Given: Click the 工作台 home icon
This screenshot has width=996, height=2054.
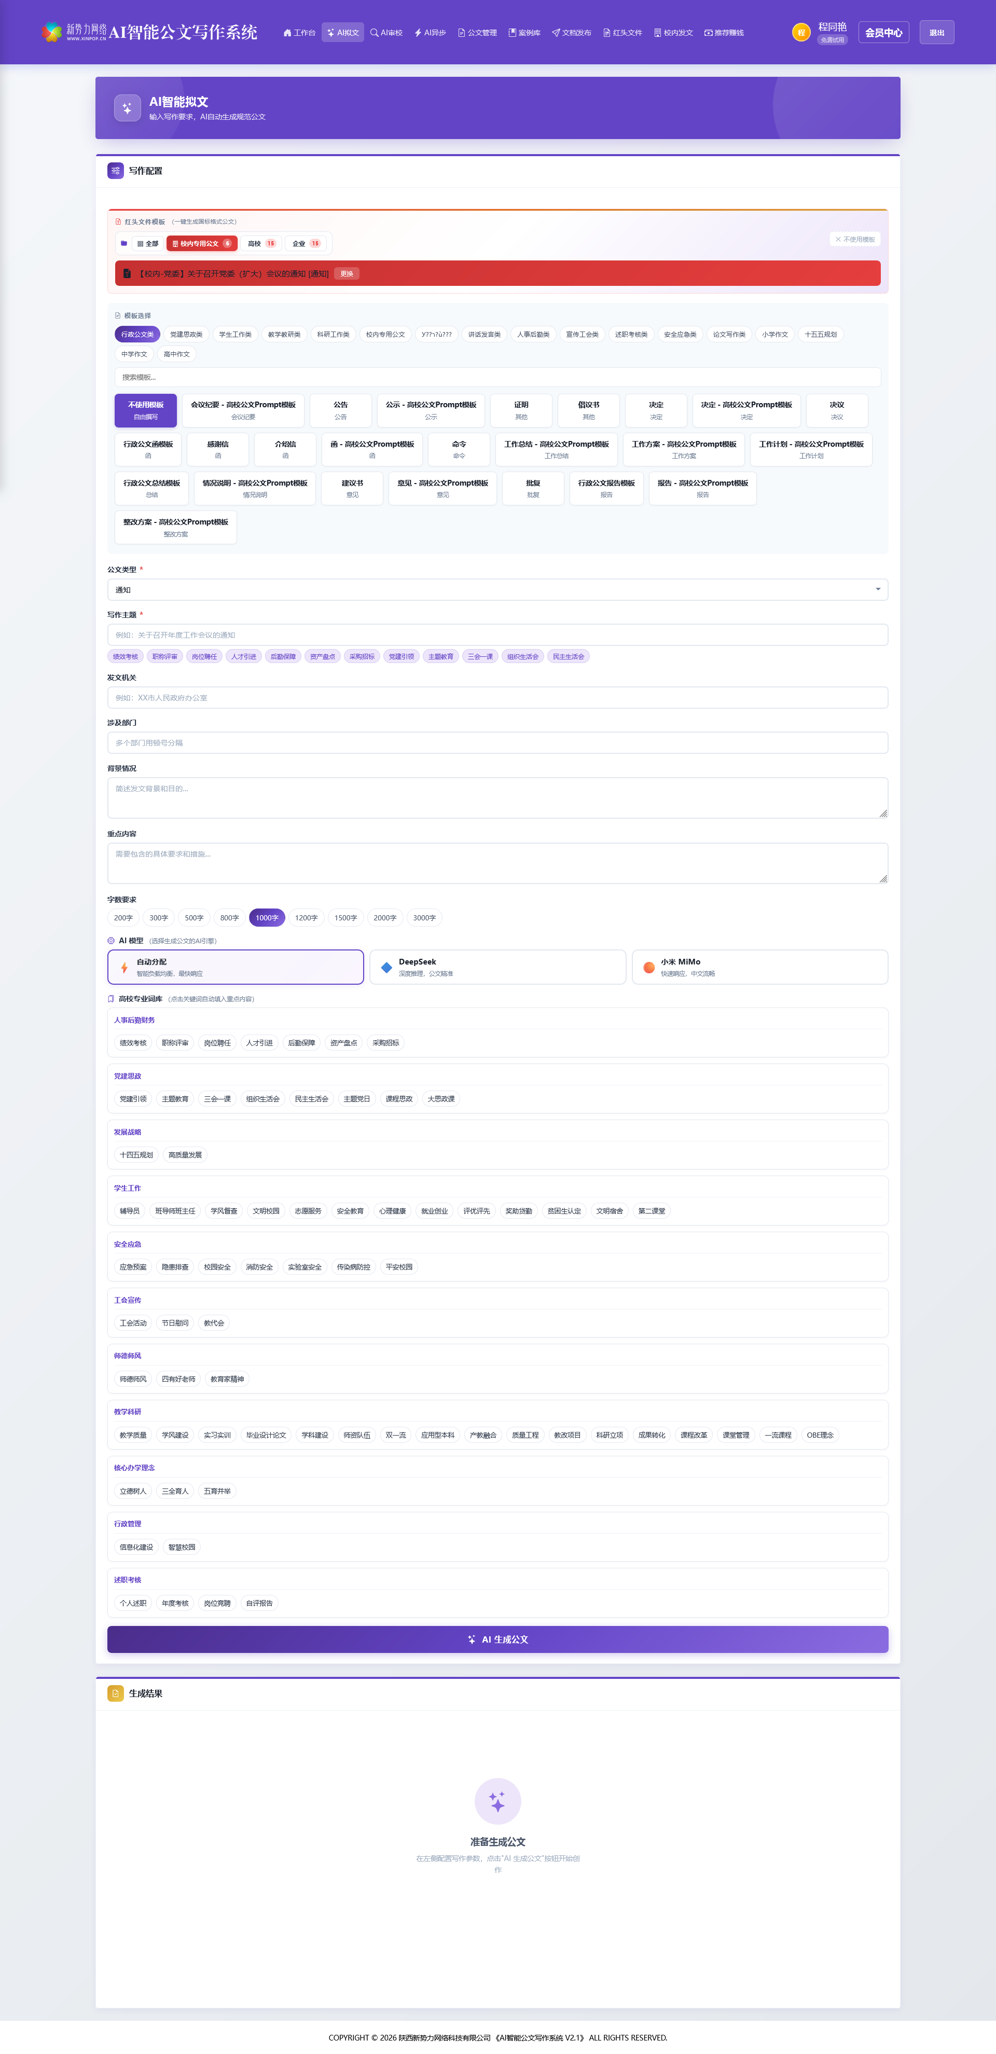Looking at the screenshot, I should click(x=287, y=33).
